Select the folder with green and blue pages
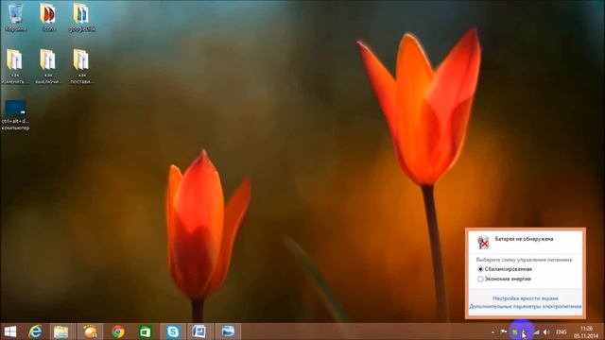Viewport: 605px width, 340px height. [82, 17]
